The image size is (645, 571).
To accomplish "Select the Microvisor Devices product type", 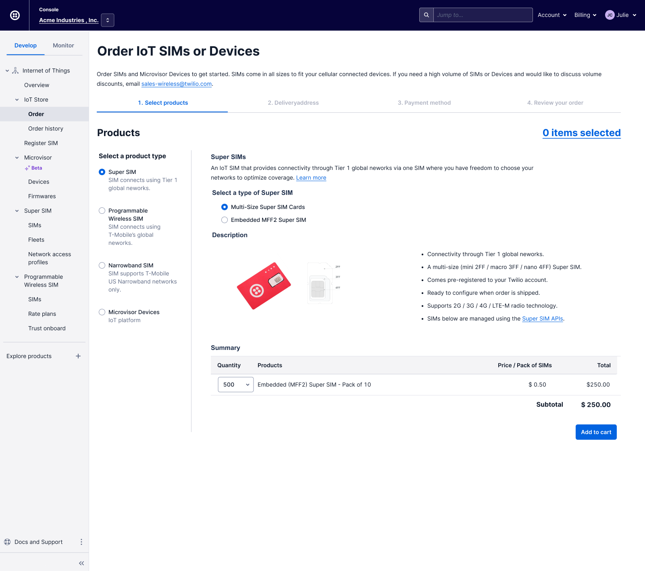I will pyautogui.click(x=102, y=312).
